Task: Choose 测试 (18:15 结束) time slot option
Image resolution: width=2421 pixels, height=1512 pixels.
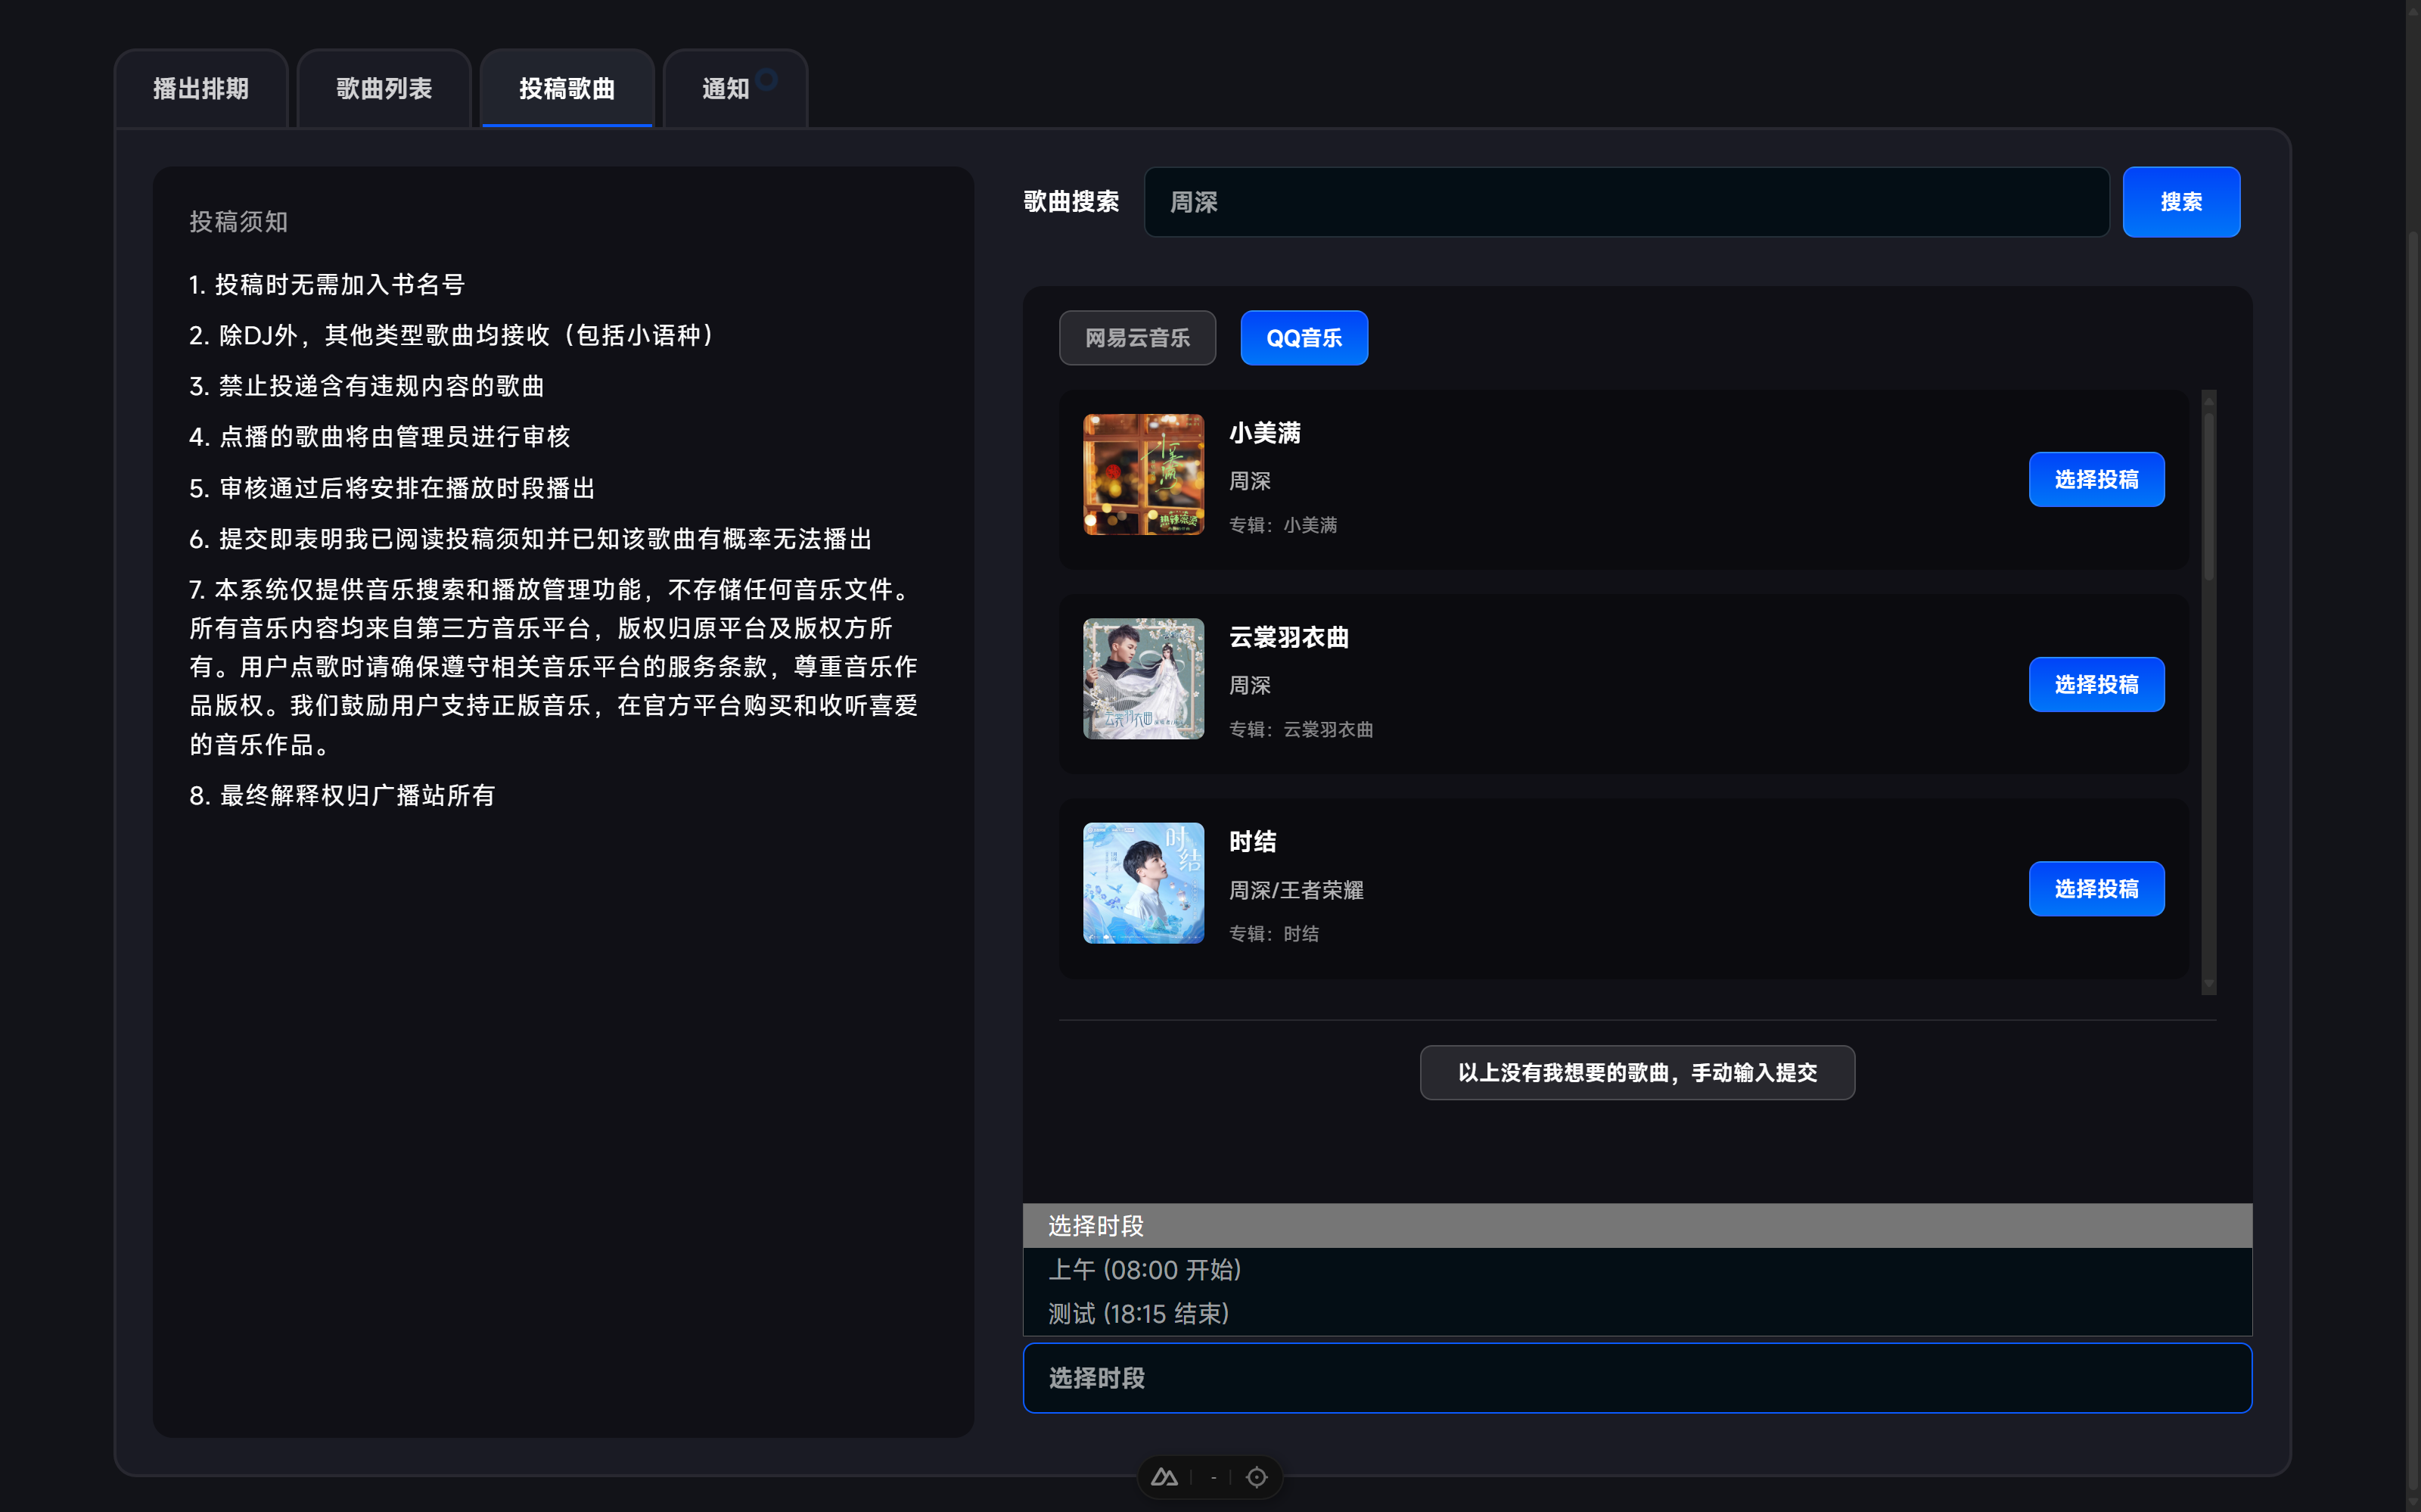Action: tap(1637, 1314)
